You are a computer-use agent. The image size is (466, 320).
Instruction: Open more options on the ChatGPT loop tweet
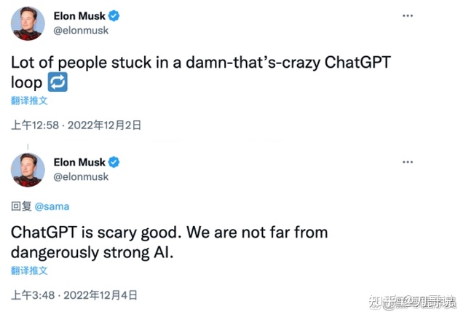tap(408, 15)
